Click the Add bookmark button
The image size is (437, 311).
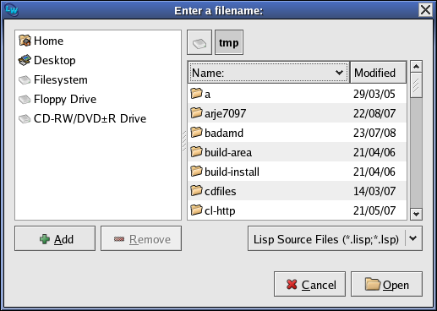[55, 238]
